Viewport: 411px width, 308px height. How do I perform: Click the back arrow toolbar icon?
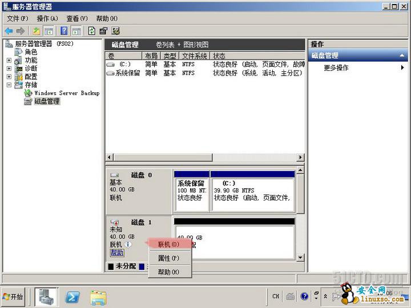click(9, 31)
